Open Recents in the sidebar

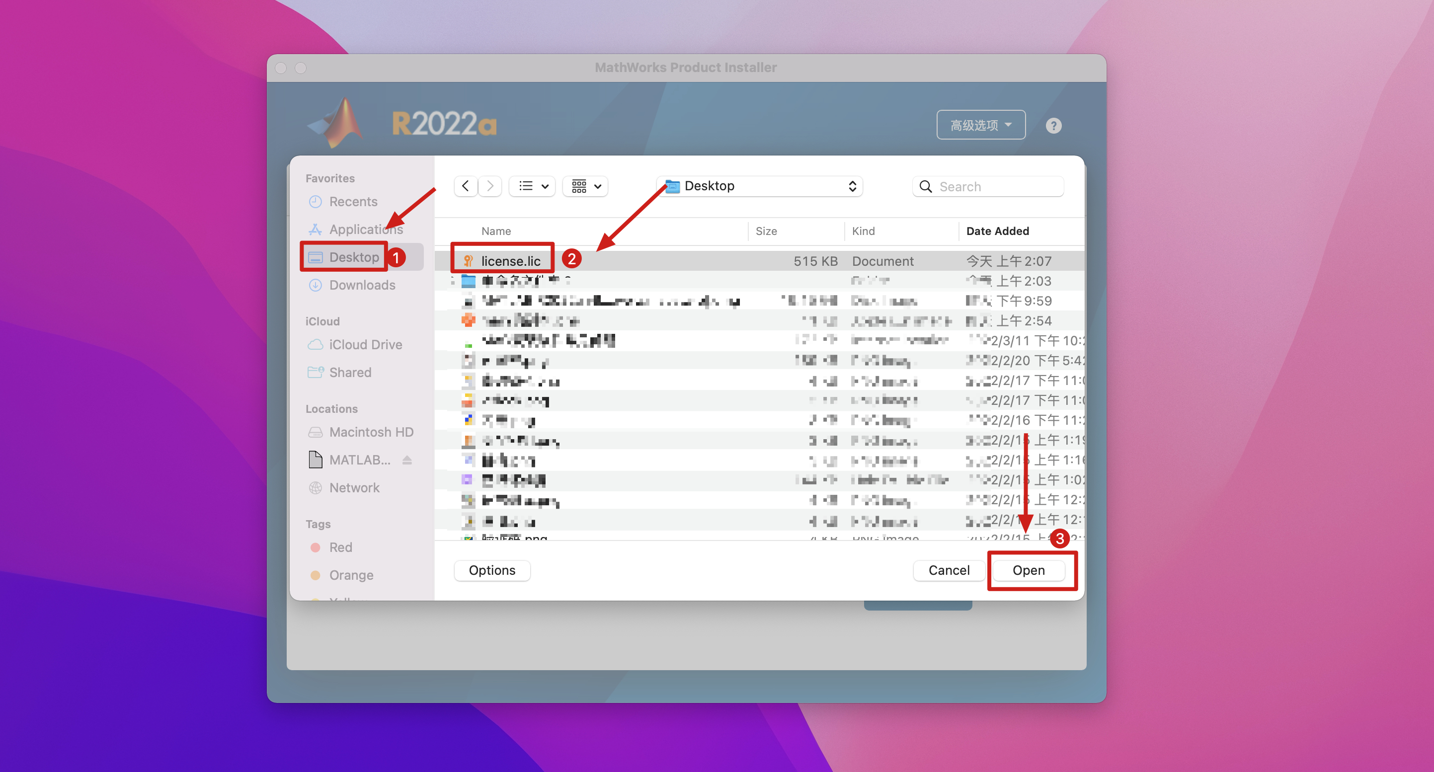[x=353, y=202]
